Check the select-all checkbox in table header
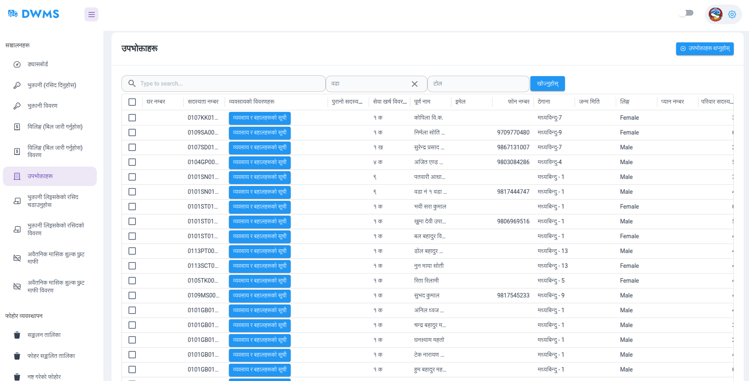The height and width of the screenshot is (381, 749). (132, 102)
